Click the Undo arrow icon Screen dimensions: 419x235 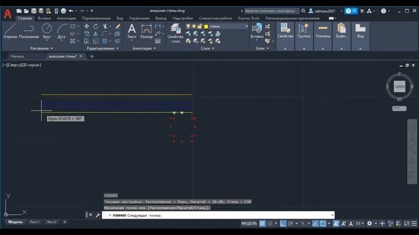[x=71, y=11]
